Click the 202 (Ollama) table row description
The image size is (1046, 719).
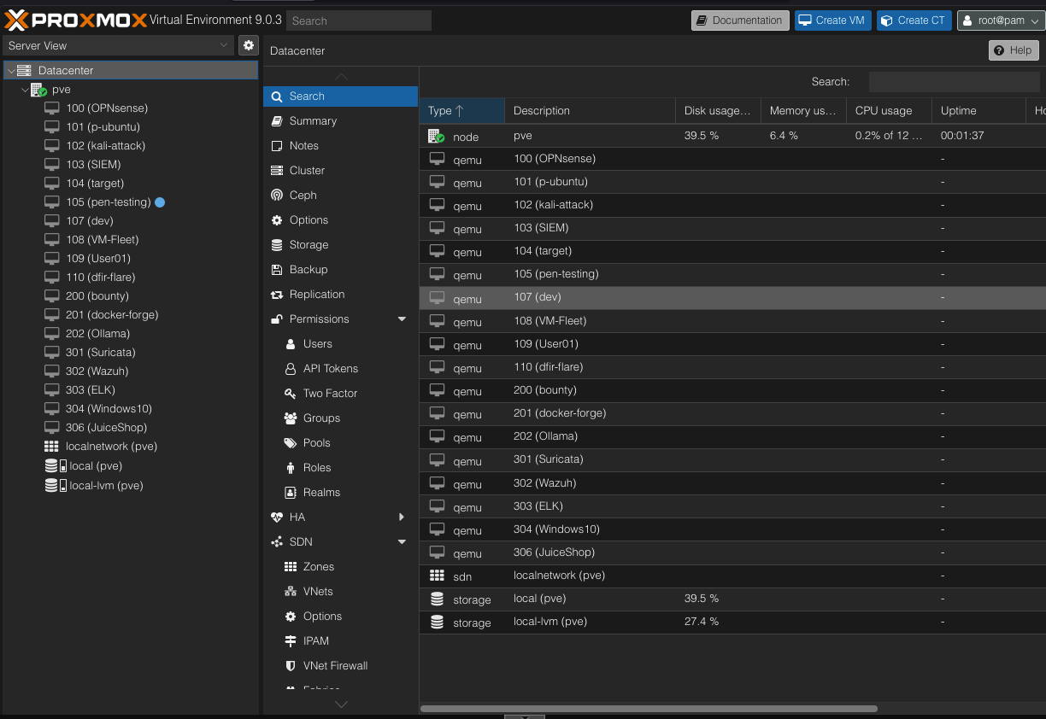[545, 436]
